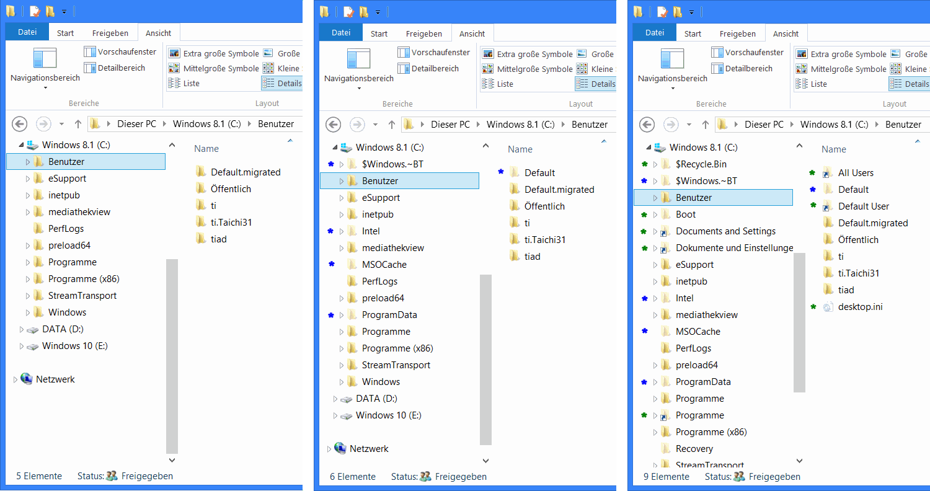Click navigation pane scrollbar in leftmost window
The height and width of the screenshot is (491, 930).
tap(172, 355)
